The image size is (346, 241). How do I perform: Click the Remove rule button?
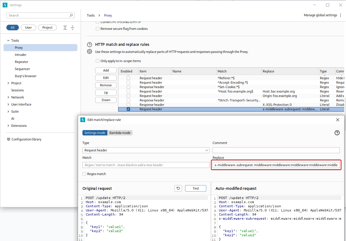point(106,85)
